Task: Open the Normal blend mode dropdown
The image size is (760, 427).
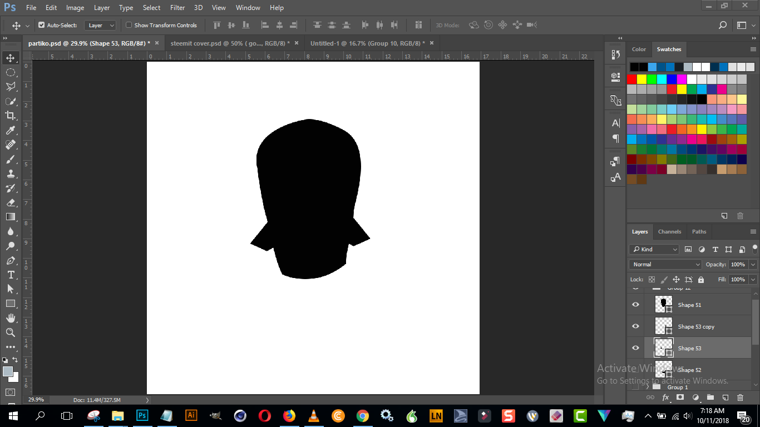Action: click(665, 264)
